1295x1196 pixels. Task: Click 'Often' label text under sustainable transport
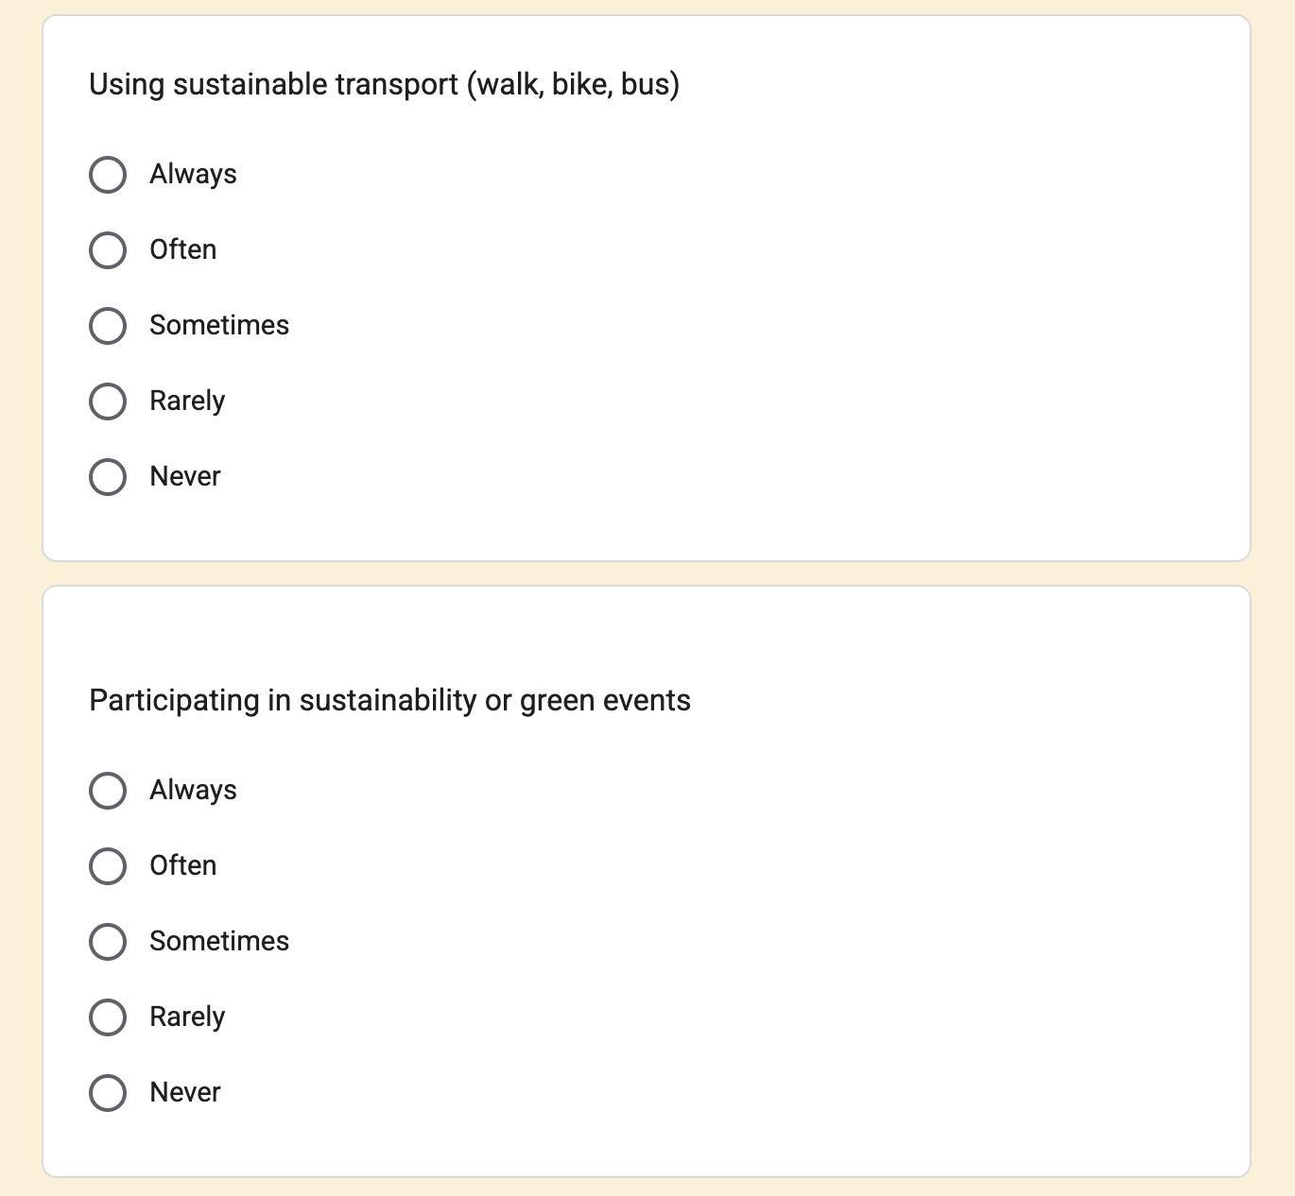(x=183, y=250)
